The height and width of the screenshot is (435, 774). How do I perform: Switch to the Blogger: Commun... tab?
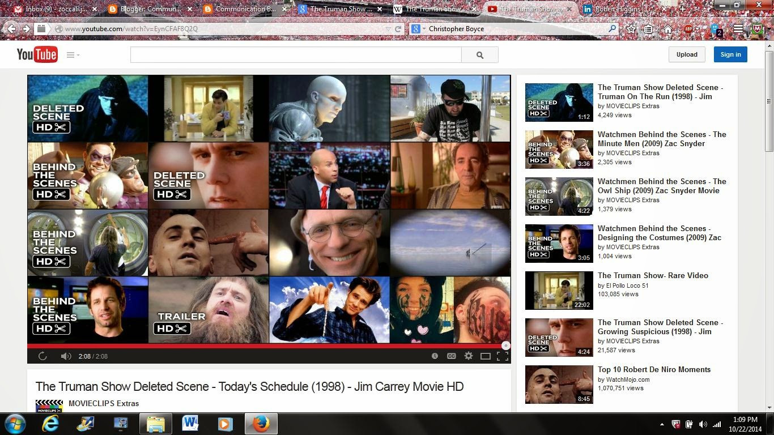coord(148,9)
